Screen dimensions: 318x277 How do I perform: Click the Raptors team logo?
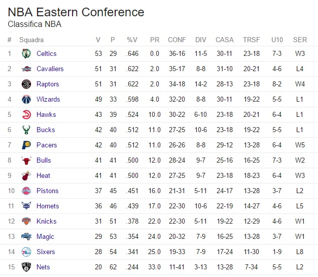click(x=26, y=84)
